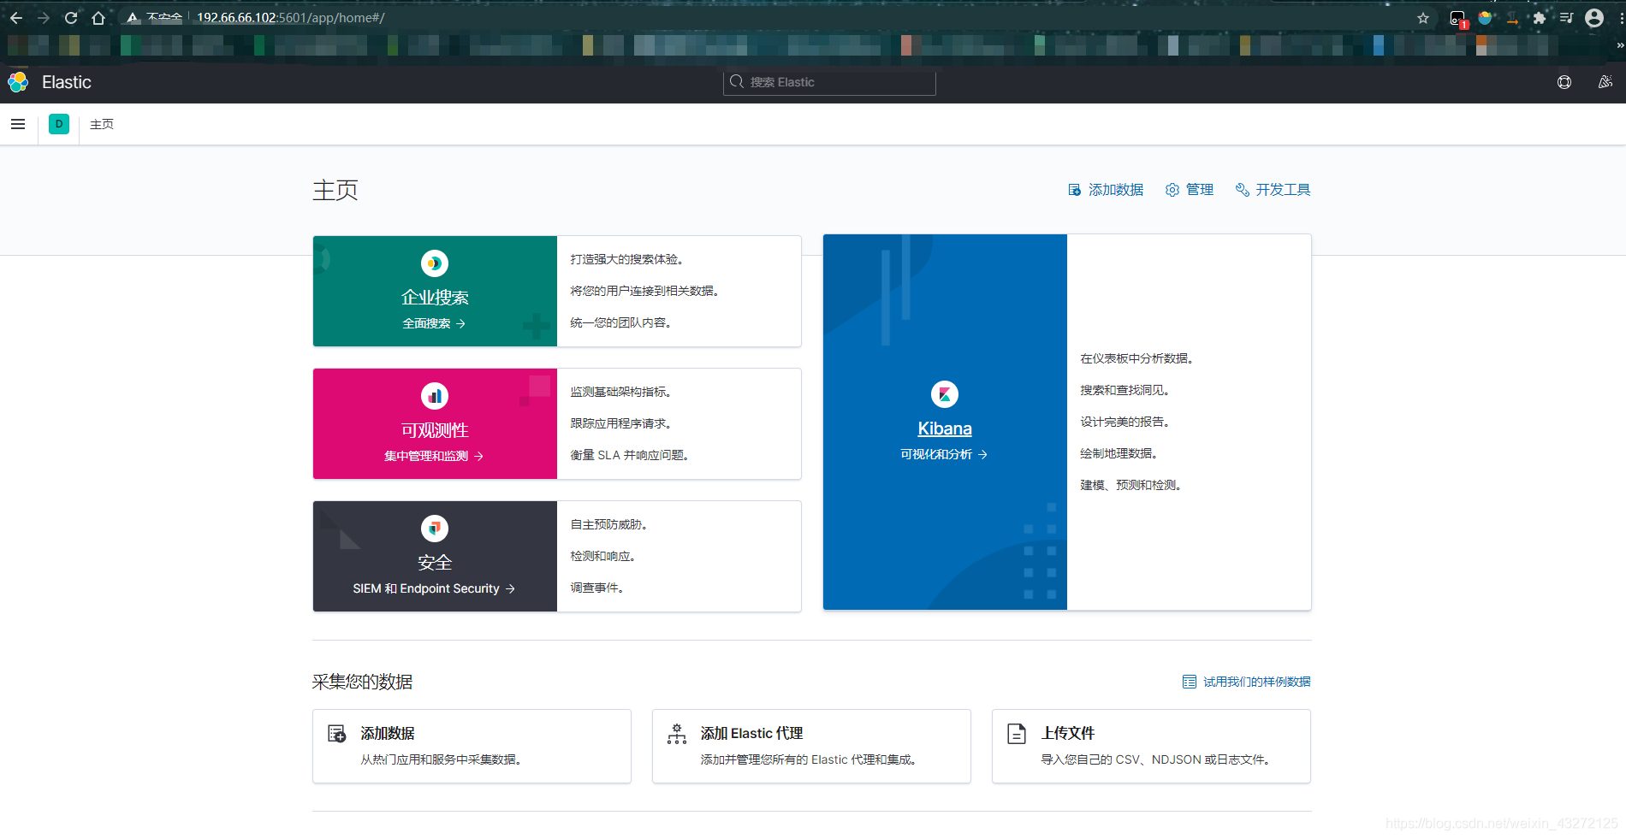The width and height of the screenshot is (1626, 839).
Task: Click text 建模、预测和检测。
Action: (1131, 485)
